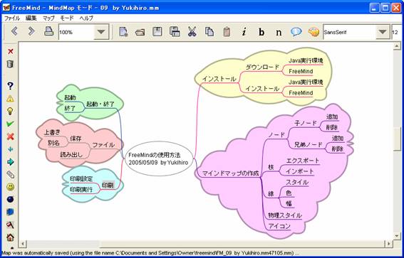The width and height of the screenshot is (404, 258).
Task: Click the cloud speech bubble icon
Action: [x=296, y=31]
